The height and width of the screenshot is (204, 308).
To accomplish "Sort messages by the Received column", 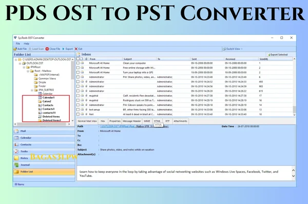I will click(x=241, y=59).
